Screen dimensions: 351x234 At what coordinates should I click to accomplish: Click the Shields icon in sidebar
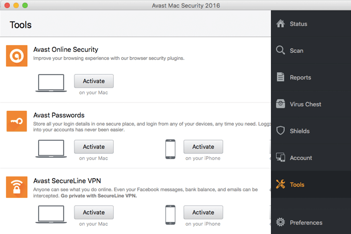click(x=280, y=131)
